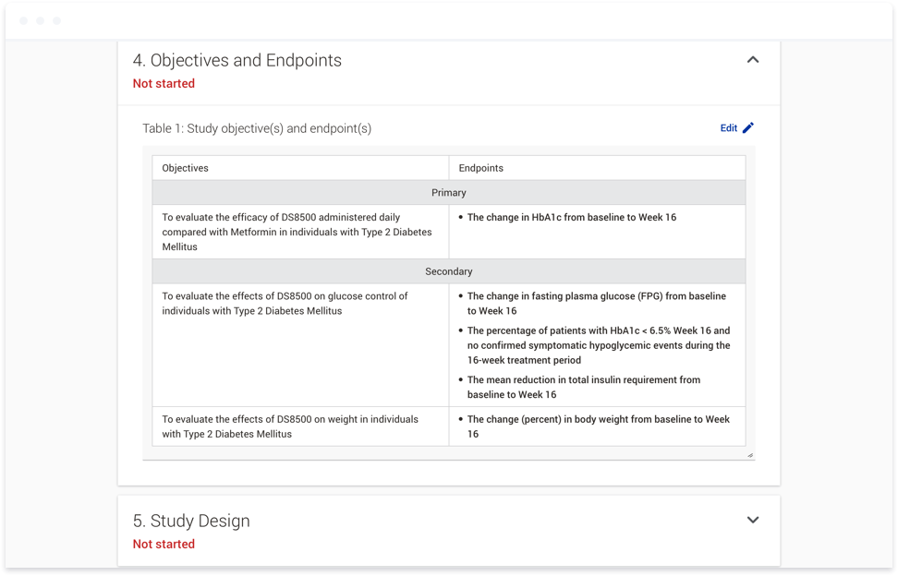Image resolution: width=898 pixels, height=576 pixels.
Task: Open the '5. Study Design' heading
Action: pos(191,521)
